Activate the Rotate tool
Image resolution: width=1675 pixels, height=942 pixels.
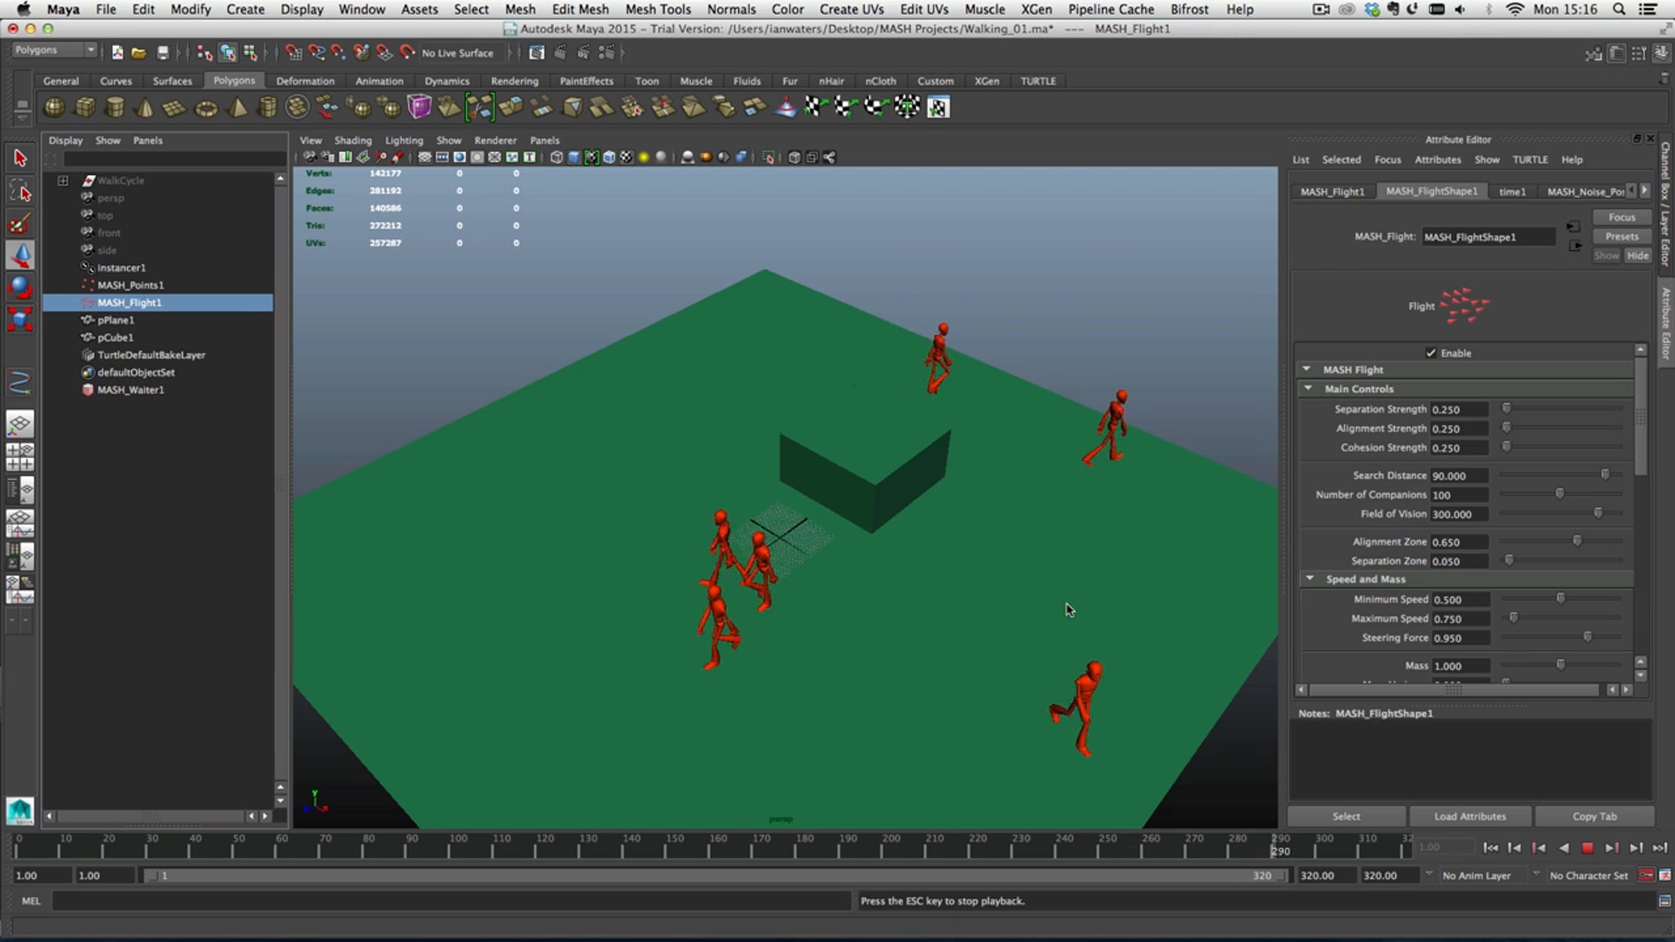20,287
